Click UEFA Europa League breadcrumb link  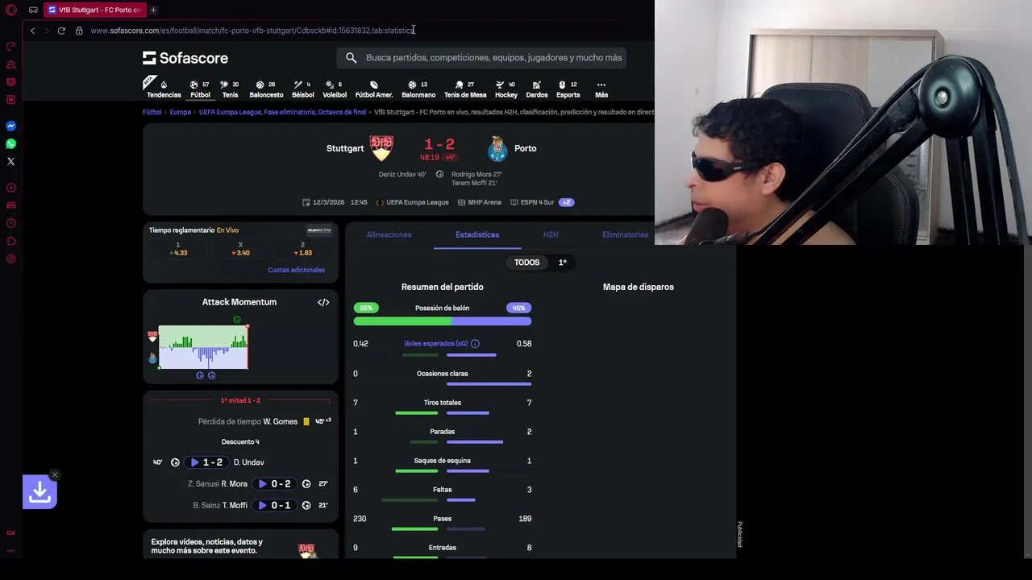pos(282,112)
